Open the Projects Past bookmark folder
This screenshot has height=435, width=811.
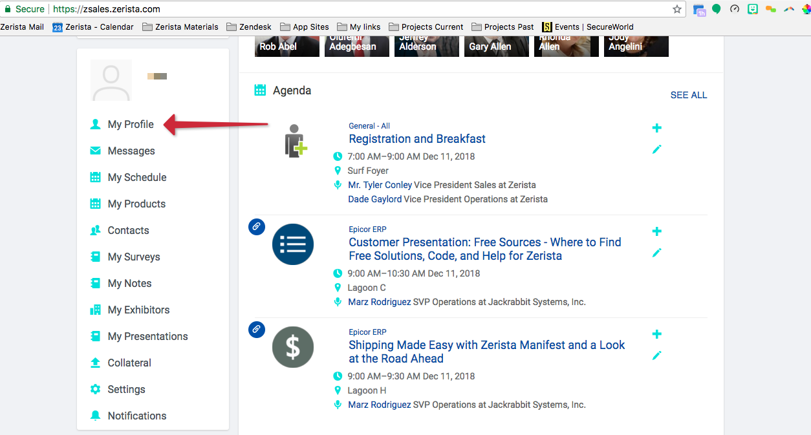503,27
